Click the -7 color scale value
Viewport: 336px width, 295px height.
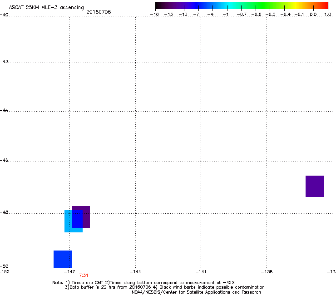196,15
